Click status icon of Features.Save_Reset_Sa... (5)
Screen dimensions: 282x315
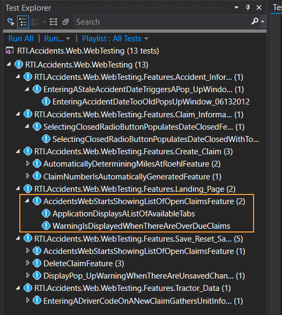coord(28,238)
